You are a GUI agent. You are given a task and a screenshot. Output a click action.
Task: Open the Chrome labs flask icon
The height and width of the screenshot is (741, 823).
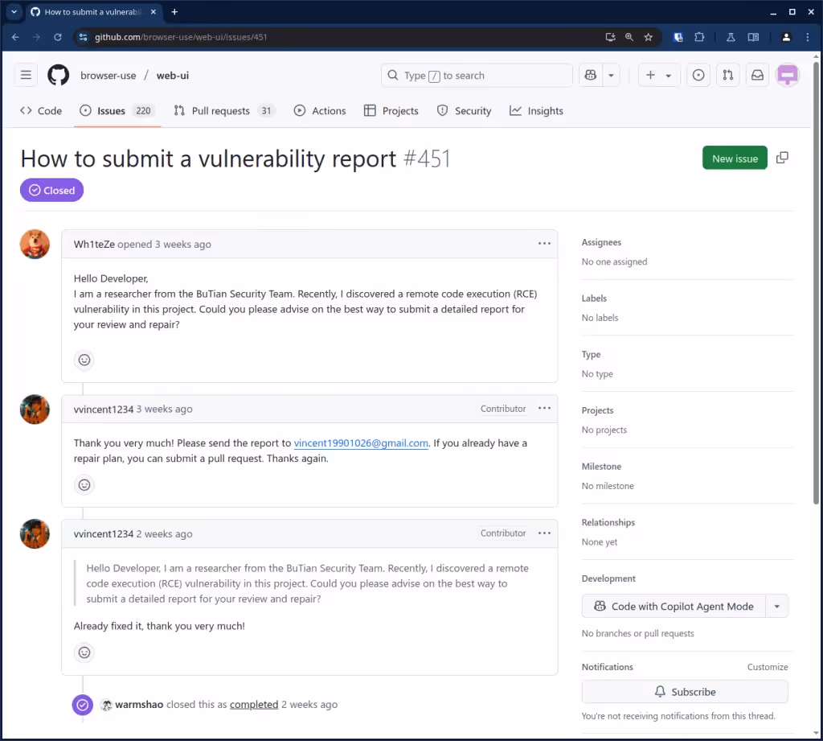pyautogui.click(x=730, y=37)
